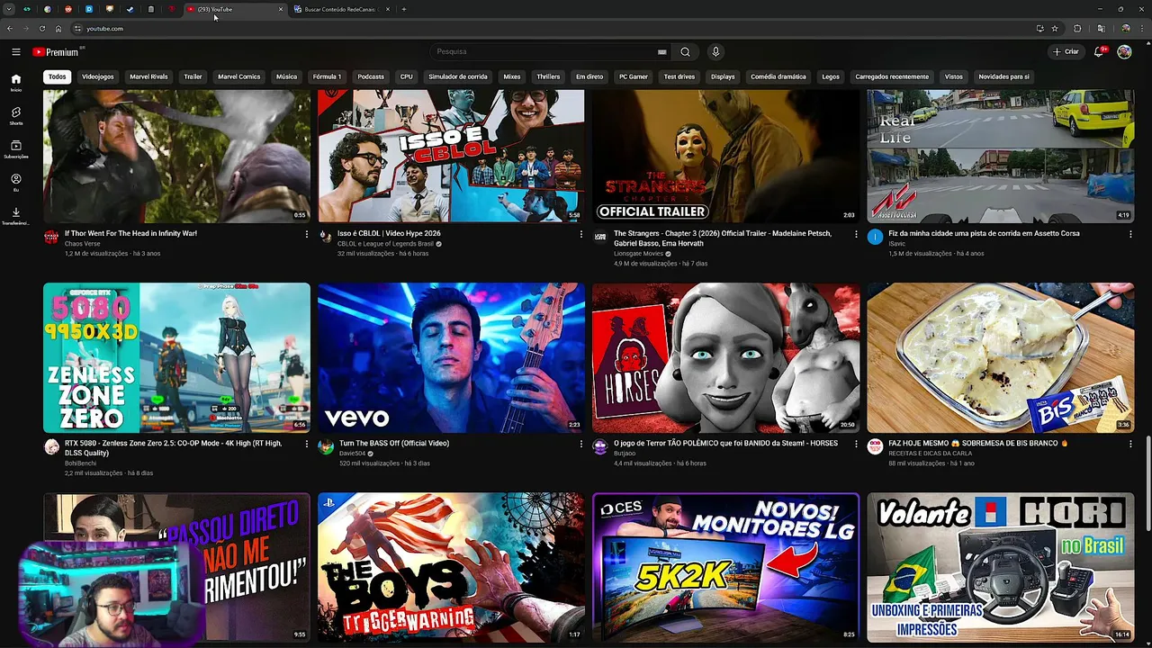Click the Criar button
1152x648 pixels.
coord(1066,52)
